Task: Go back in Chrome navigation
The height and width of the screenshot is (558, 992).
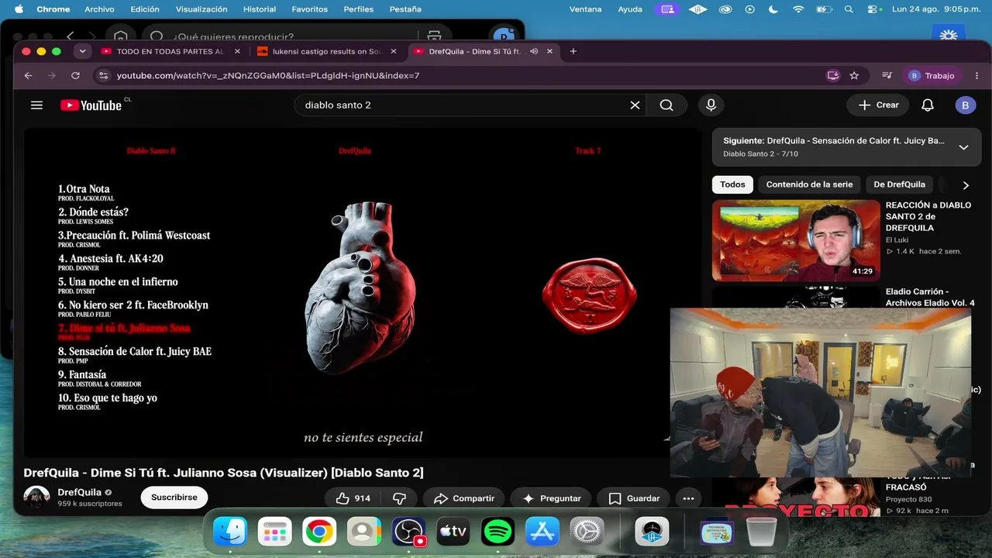Action: pos(29,75)
